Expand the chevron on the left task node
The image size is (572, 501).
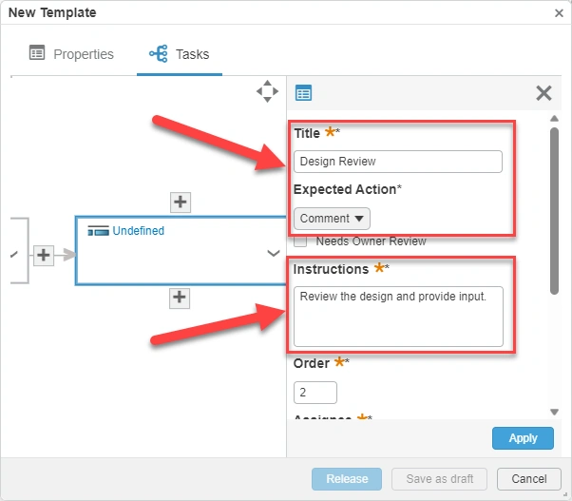tap(13, 254)
